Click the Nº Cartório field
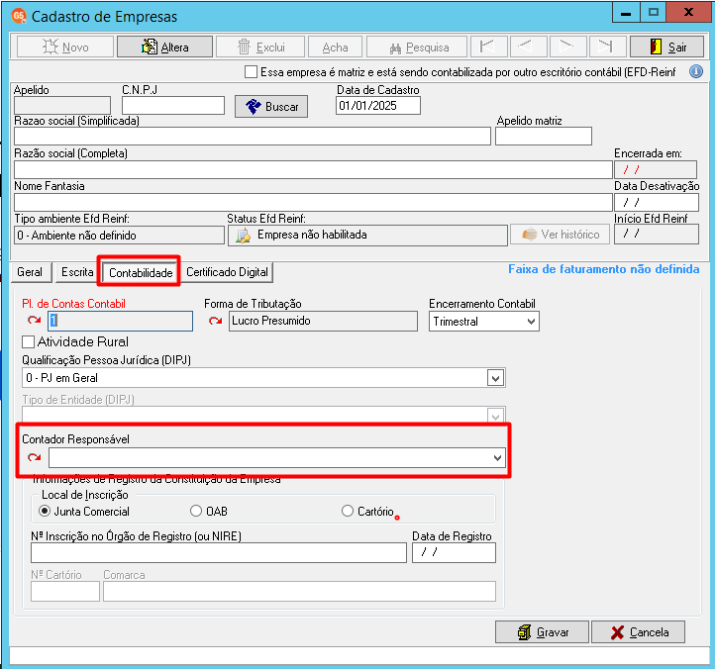The image size is (715, 669). click(65, 591)
